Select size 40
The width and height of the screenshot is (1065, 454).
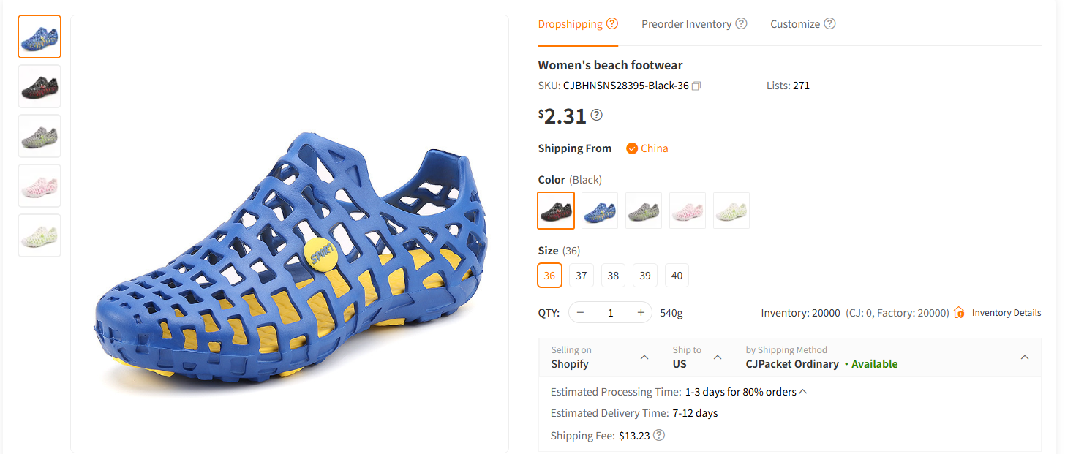677,275
